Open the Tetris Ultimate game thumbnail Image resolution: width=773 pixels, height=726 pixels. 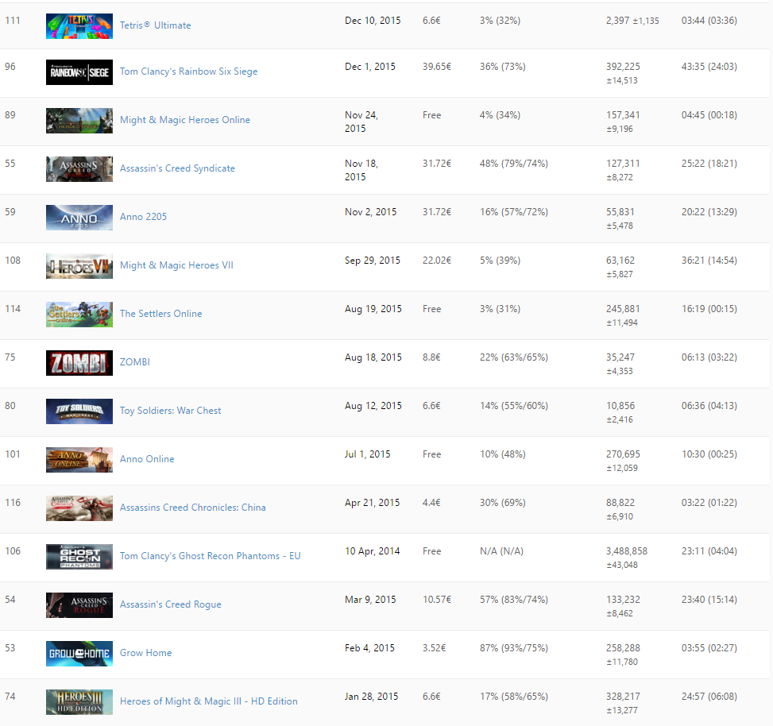[79, 26]
